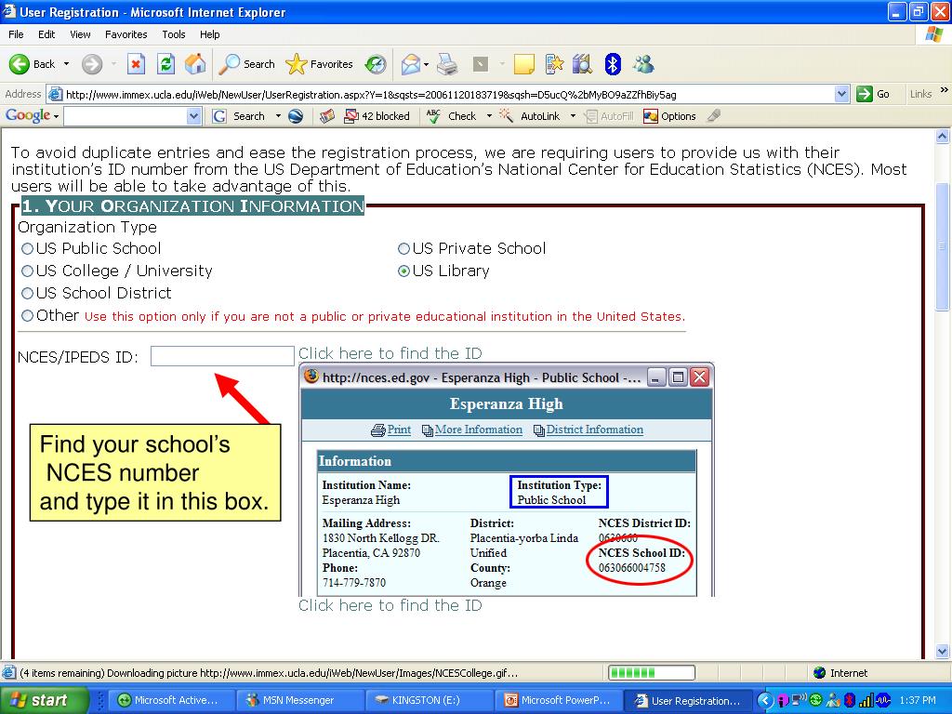Image resolution: width=952 pixels, height=714 pixels.
Task: Expand the Google search box dropdown
Action: (193, 116)
